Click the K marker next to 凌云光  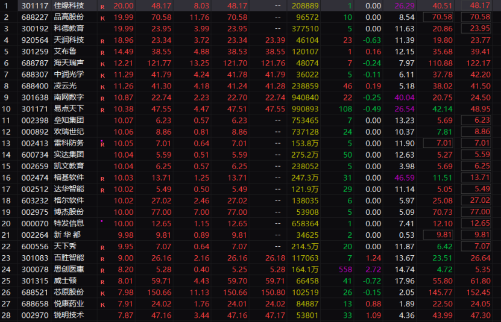pyautogui.click(x=102, y=86)
